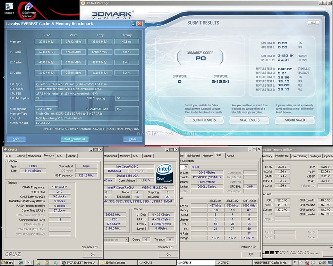The image size is (333, 266).
Task: Click the taskbar clock showing 13:25
Action: click(322, 263)
